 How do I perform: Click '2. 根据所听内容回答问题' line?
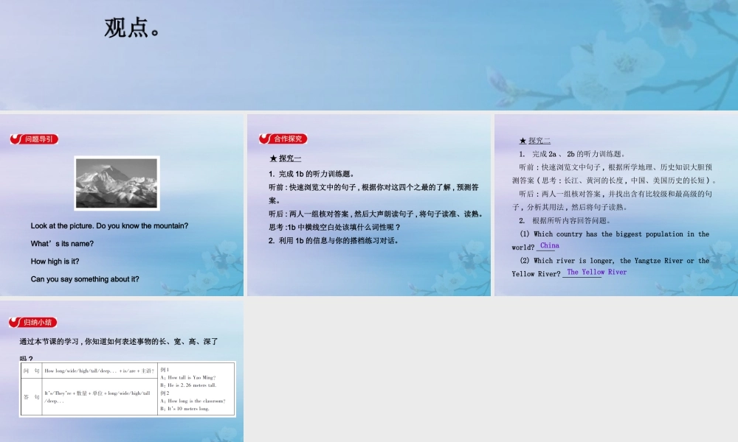pyautogui.click(x=565, y=220)
